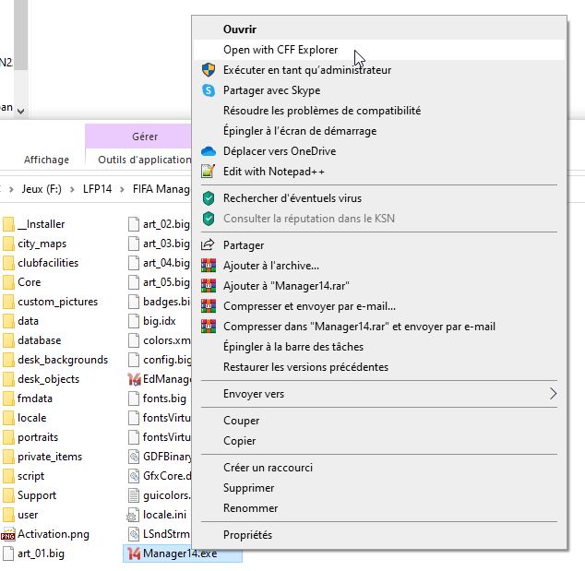Screen dimensions: 585x571
Task: Click the guicolors text file icon
Action: 133,495
